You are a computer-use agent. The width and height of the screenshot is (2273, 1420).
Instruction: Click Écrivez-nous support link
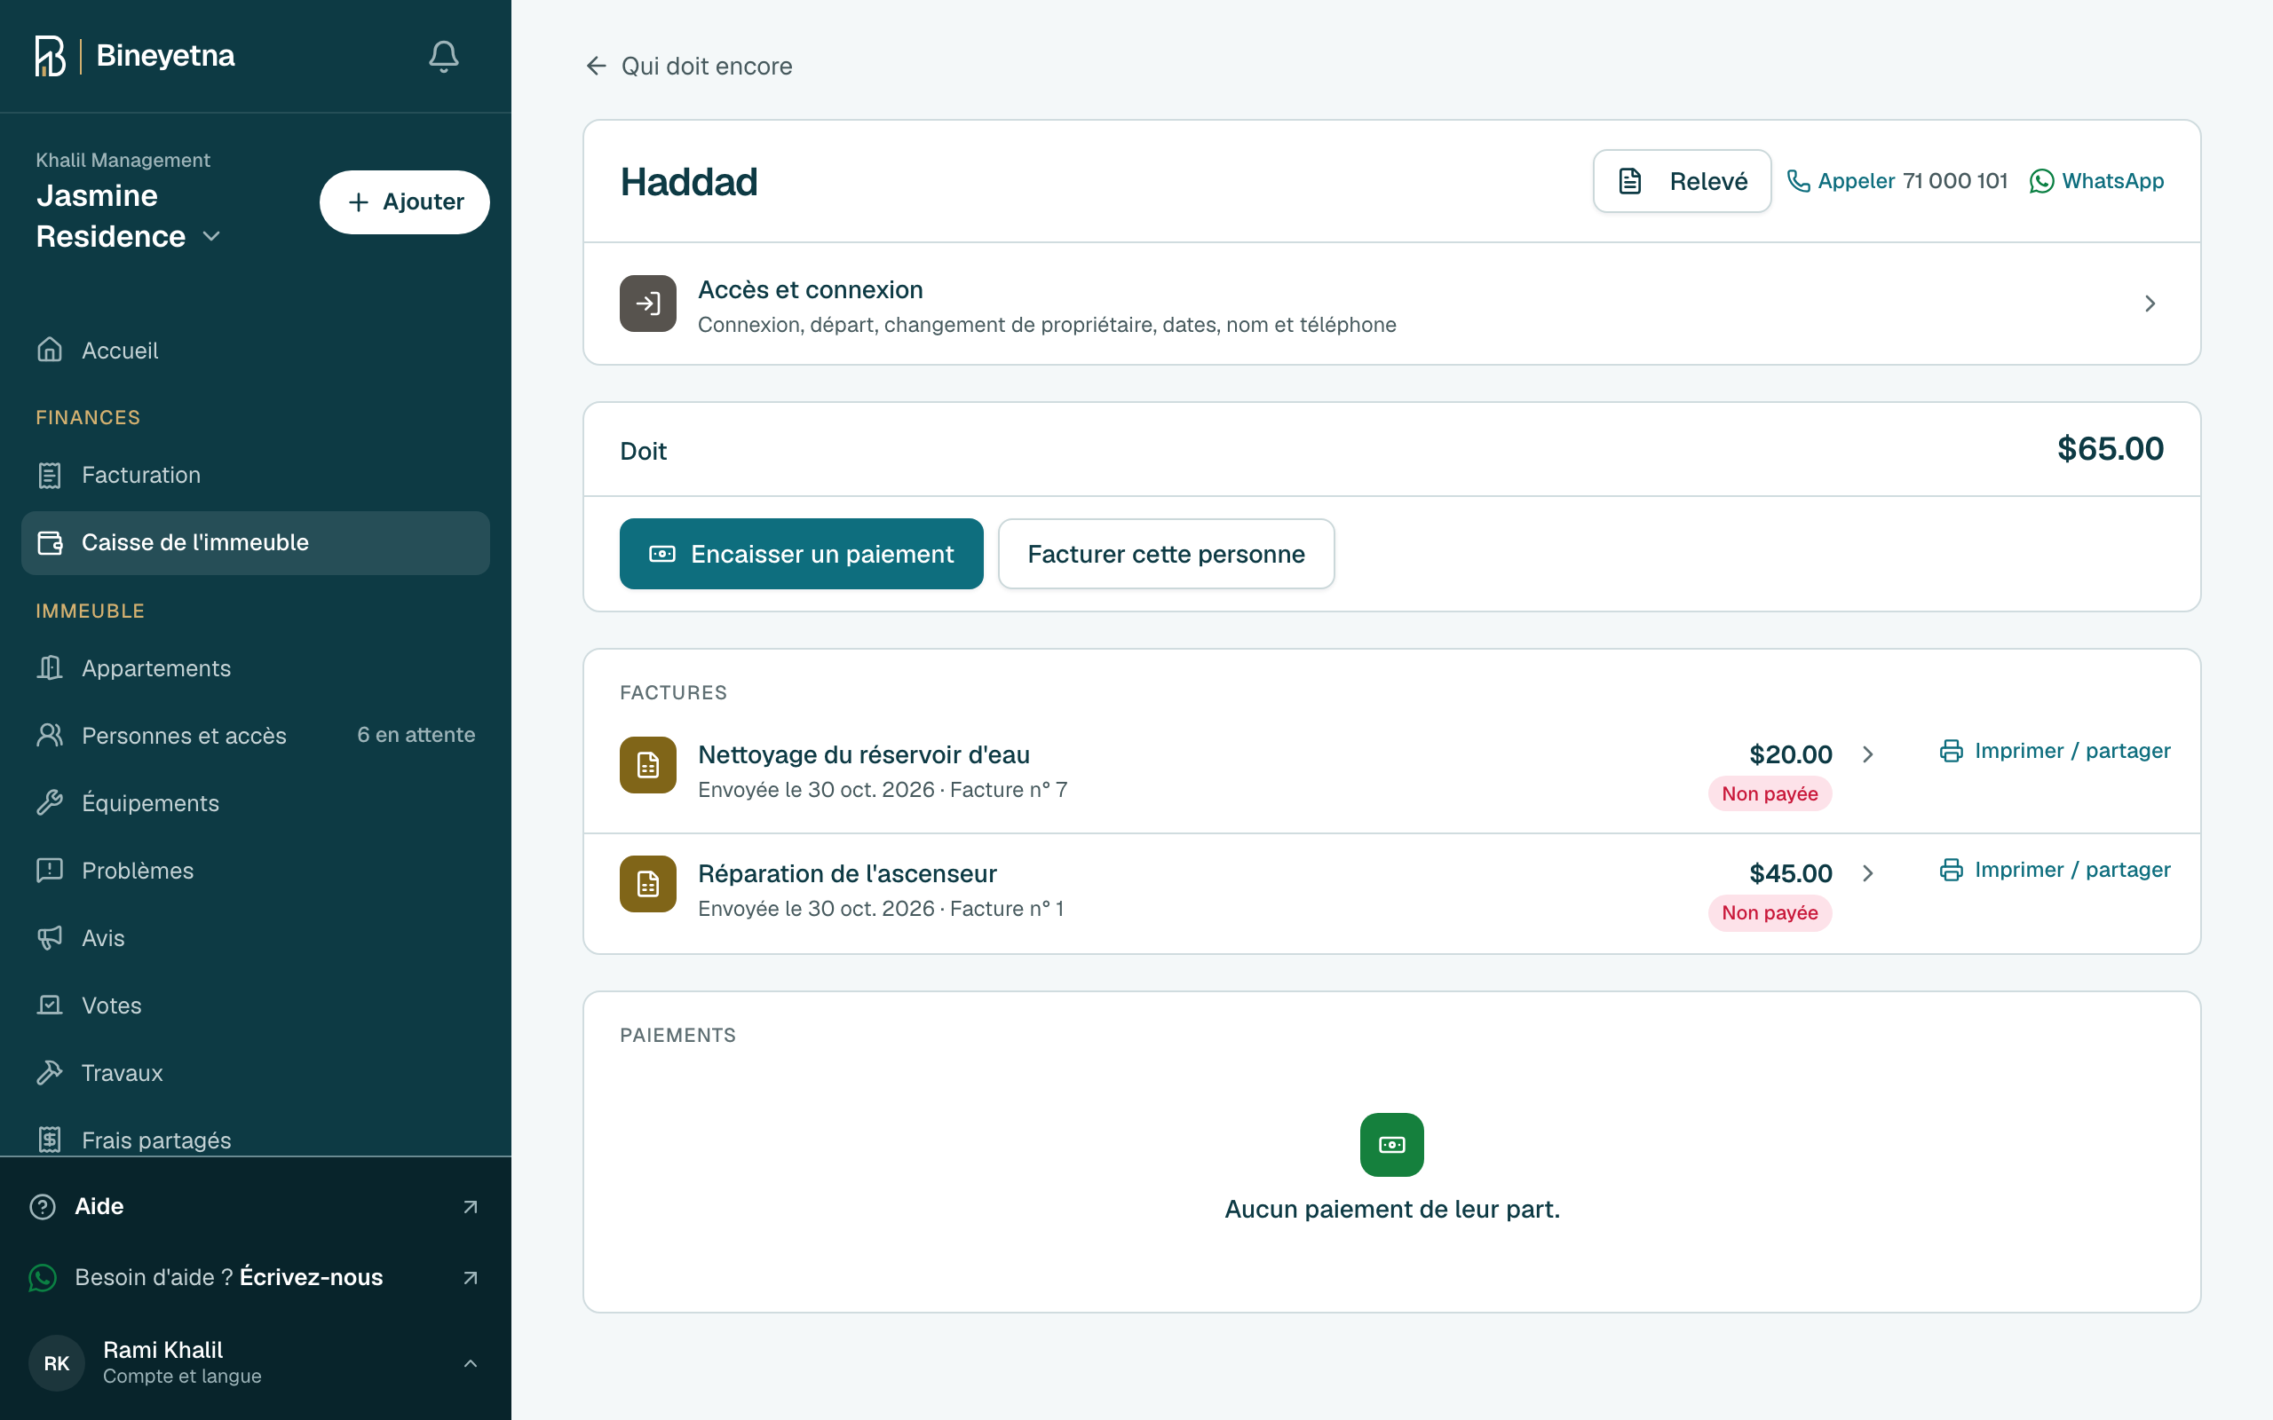[311, 1277]
